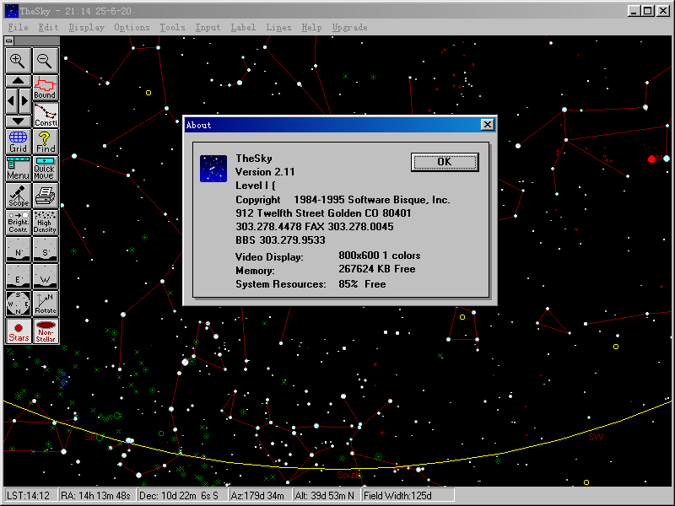Open the Display menu
675x506 pixels.
[87, 28]
